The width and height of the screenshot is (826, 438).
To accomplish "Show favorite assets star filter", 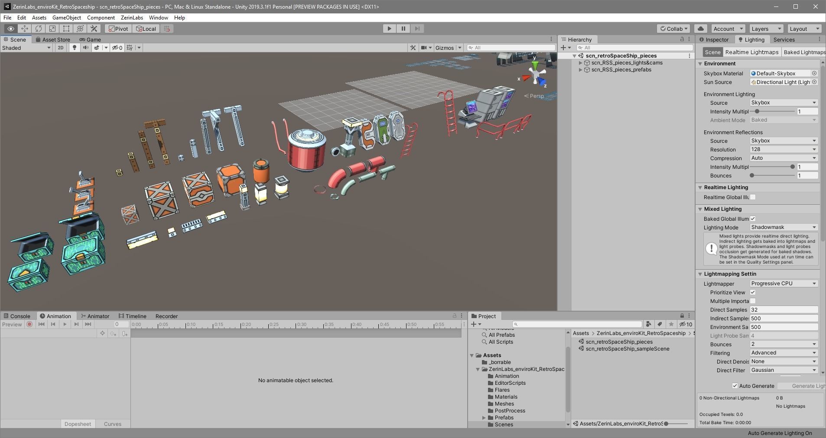I will (671, 324).
